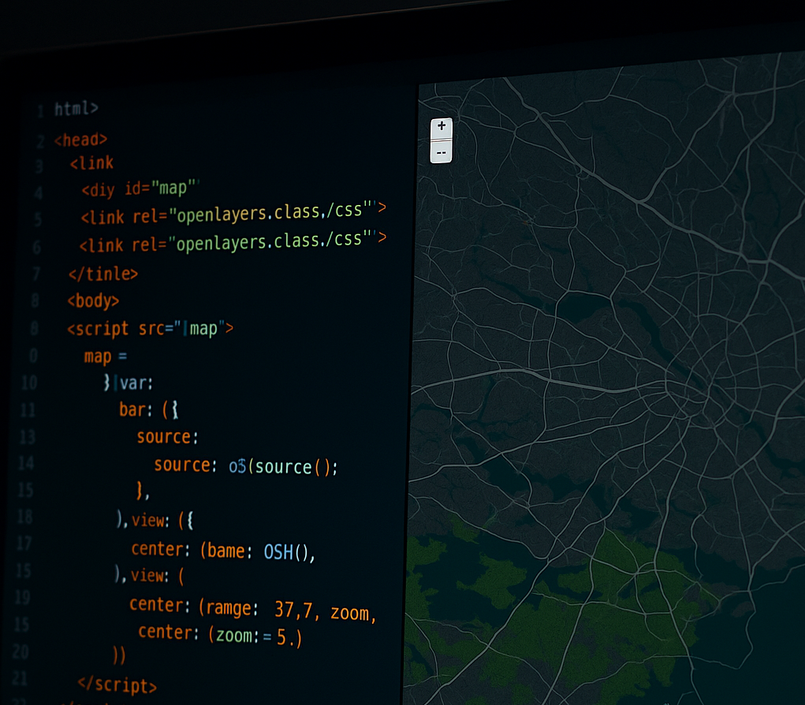Select the first openlayers.class link line
The width and height of the screenshot is (805, 705).
[233, 213]
